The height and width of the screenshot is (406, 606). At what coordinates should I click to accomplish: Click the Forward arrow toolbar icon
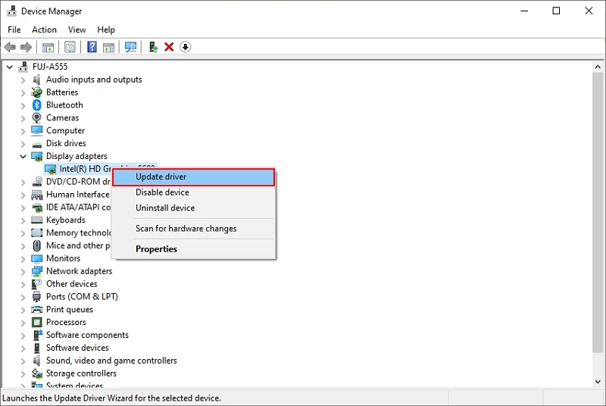click(x=26, y=47)
